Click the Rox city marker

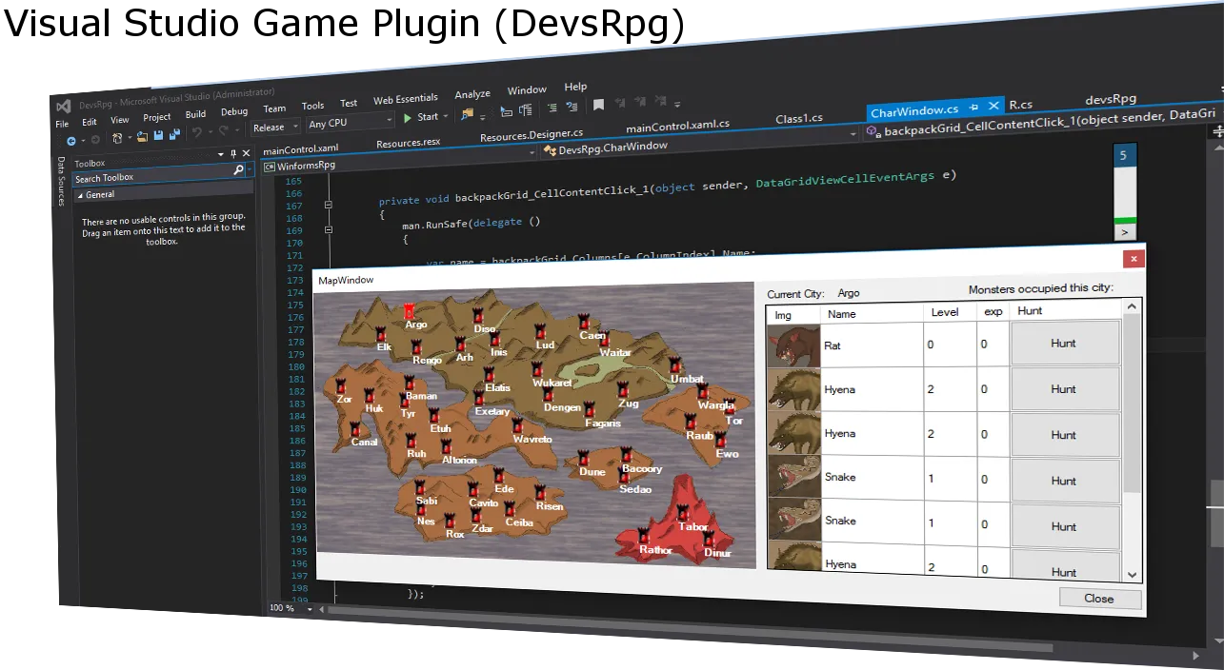pyautogui.click(x=450, y=520)
